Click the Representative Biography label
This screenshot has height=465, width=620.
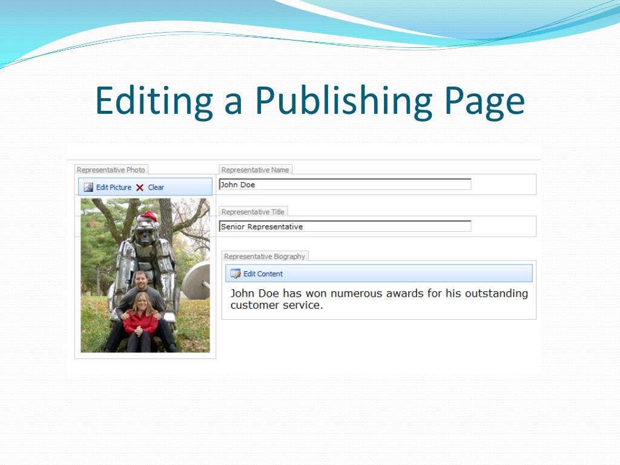[x=265, y=256]
